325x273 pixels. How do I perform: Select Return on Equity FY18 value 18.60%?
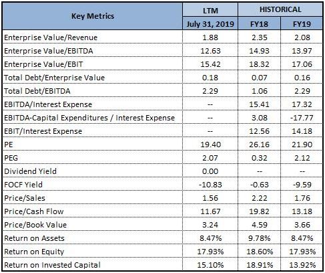click(260, 252)
